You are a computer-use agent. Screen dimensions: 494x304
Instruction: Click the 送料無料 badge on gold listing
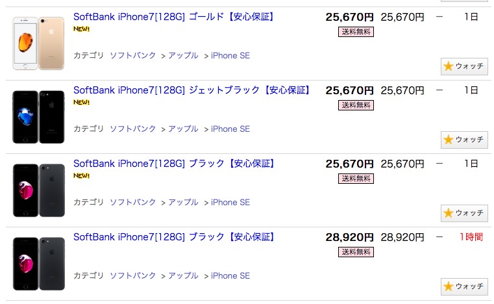tap(356, 32)
